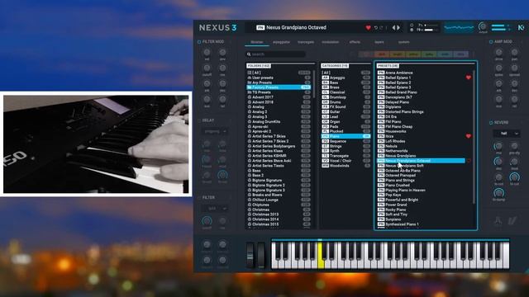Click the Filter Mod cutoff knob
Image resolution: width=529 pixels, height=297 pixels.
(x=207, y=68)
